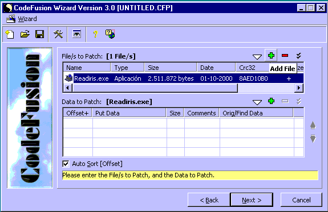The height and width of the screenshot is (212, 328).
Task: Click the 2.511.872 bytes size cell
Action: pyautogui.click(x=171, y=78)
